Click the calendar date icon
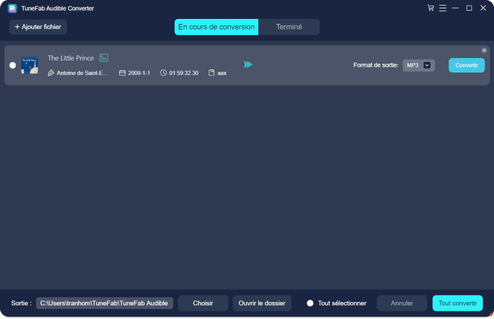 (x=122, y=72)
